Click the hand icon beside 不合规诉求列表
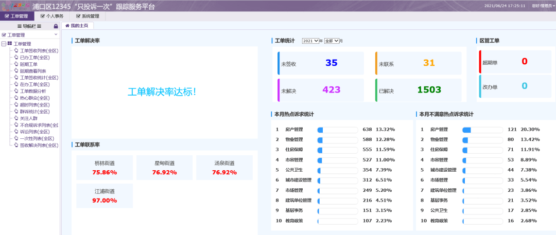Screen dimensions: 556x235 click(16, 124)
